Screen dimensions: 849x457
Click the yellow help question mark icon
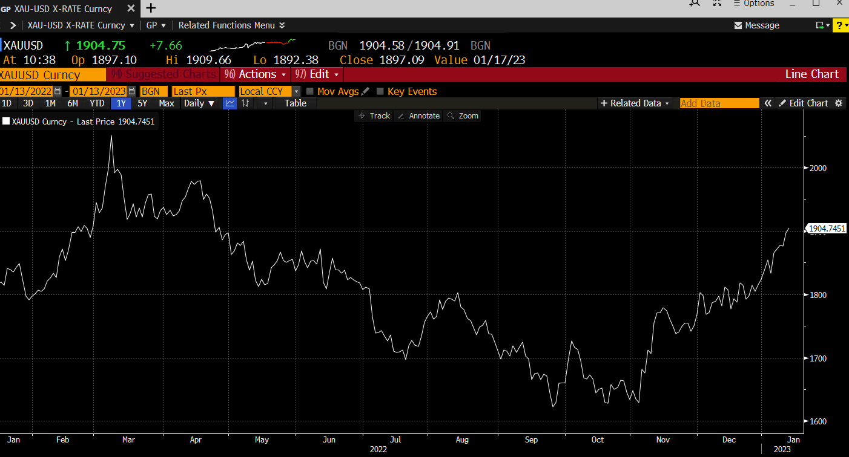841,25
